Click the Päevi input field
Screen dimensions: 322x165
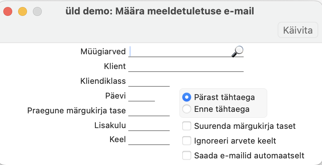click(x=141, y=96)
